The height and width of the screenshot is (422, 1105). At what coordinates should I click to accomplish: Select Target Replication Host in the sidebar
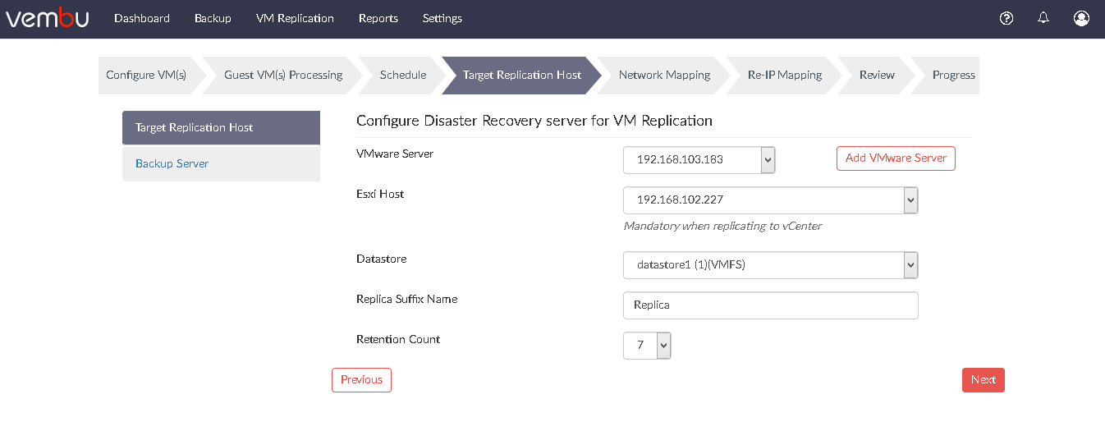pyautogui.click(x=221, y=128)
